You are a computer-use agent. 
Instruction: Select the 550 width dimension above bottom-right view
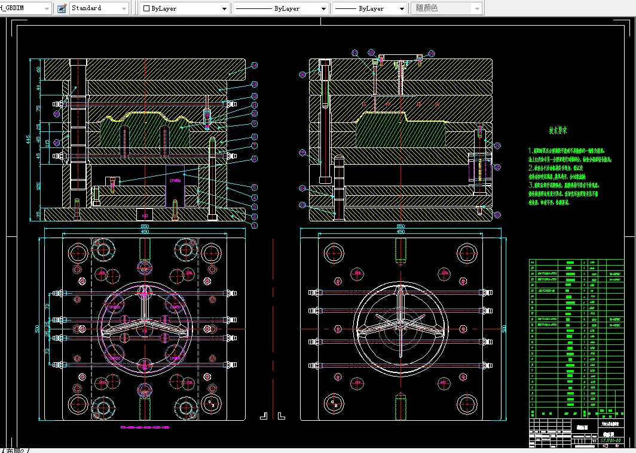click(x=401, y=227)
